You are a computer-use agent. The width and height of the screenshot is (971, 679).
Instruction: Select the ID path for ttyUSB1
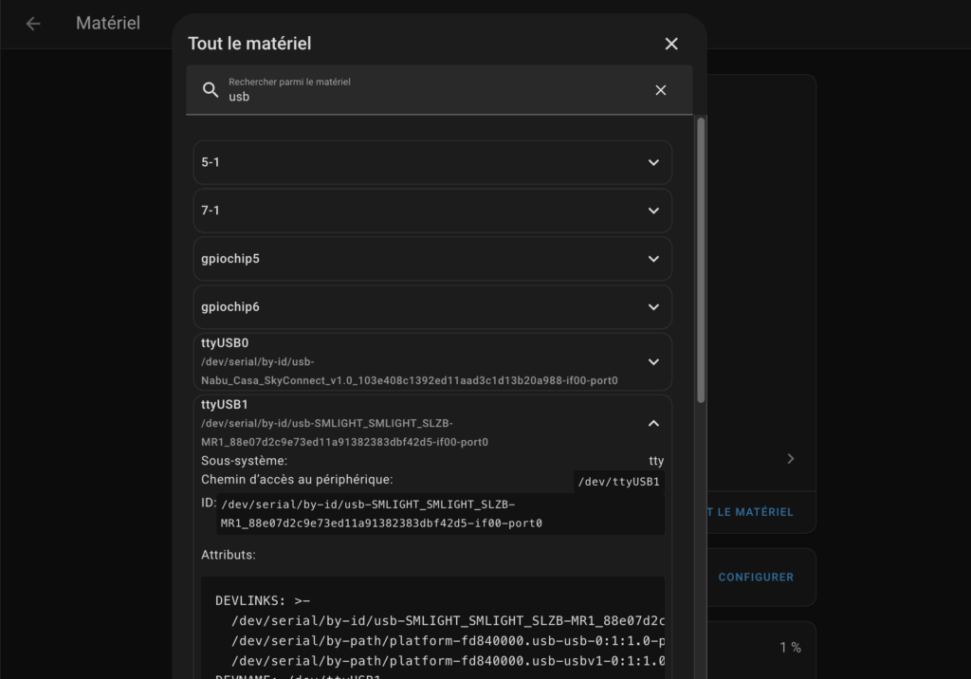coord(440,514)
